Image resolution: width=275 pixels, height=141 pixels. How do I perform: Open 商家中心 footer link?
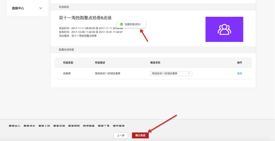pos(14,126)
